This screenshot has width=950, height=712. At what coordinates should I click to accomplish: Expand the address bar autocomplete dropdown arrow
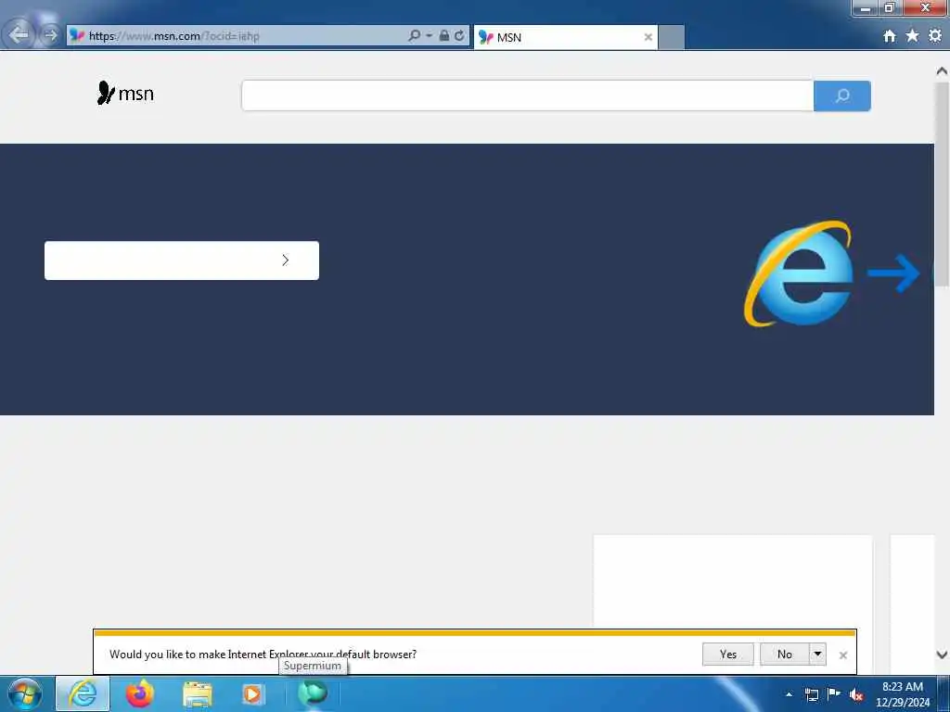click(429, 36)
